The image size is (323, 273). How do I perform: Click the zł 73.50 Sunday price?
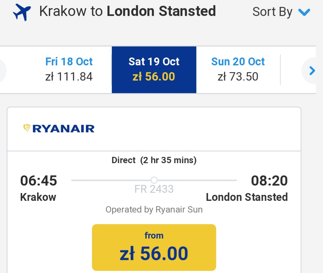point(238,77)
